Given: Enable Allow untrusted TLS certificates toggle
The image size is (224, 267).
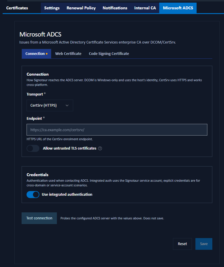Looking at the screenshot, I should [33, 148].
